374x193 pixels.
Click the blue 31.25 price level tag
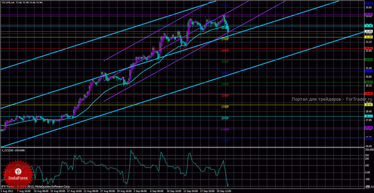[x=369, y=71]
